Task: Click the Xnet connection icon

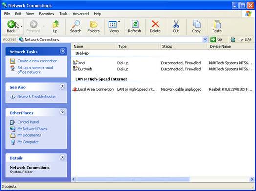Action: pos(75,62)
